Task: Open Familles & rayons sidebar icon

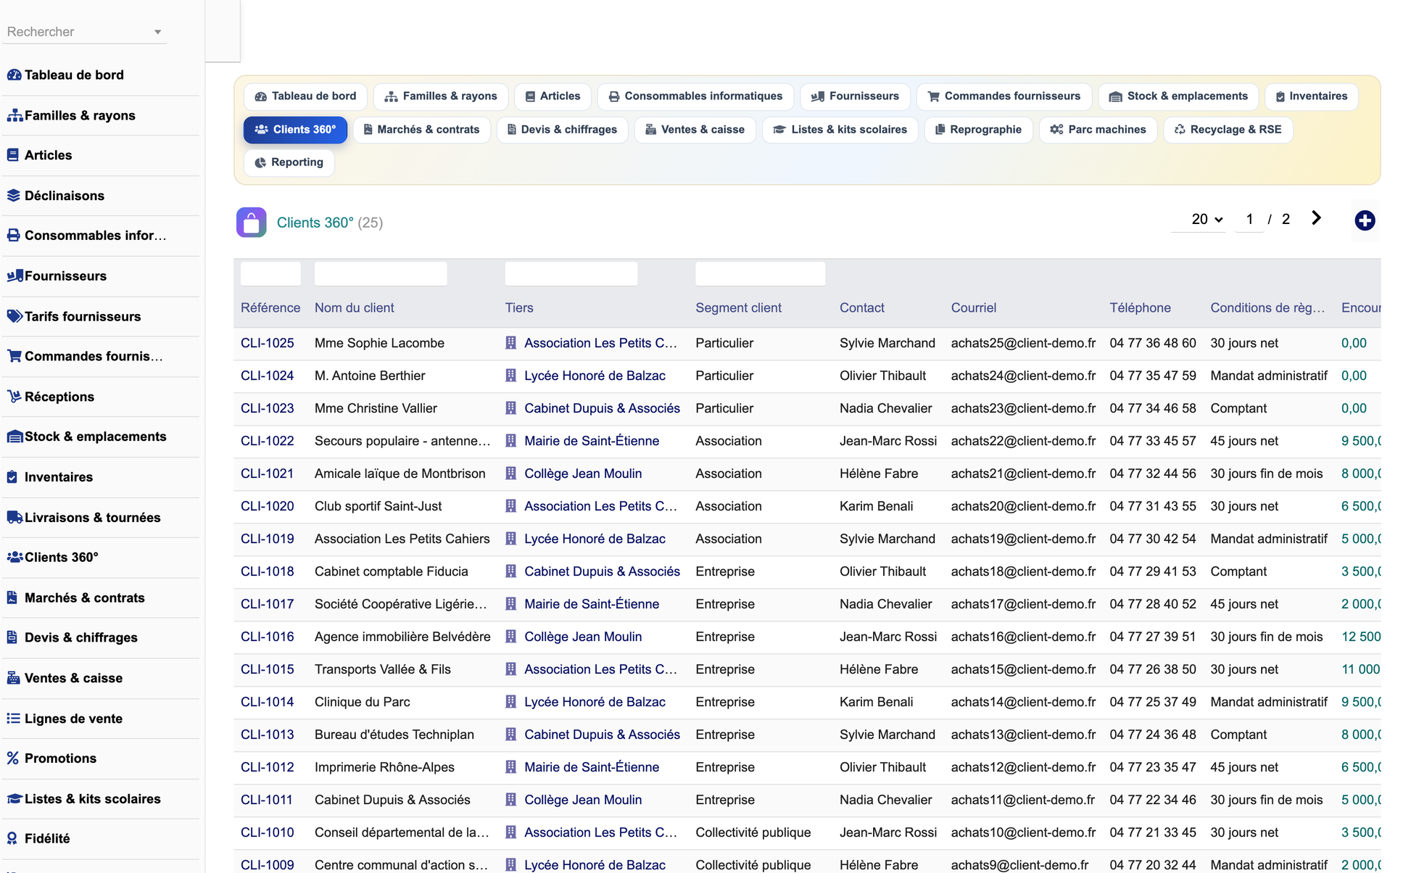Action: tap(15, 115)
